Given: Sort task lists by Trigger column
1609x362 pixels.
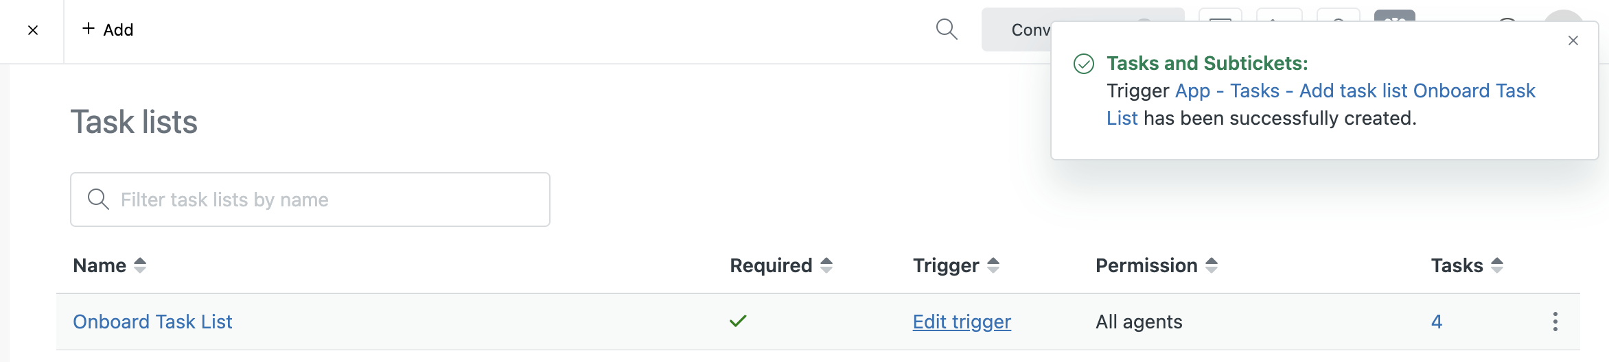Looking at the screenshot, I should tap(956, 265).
